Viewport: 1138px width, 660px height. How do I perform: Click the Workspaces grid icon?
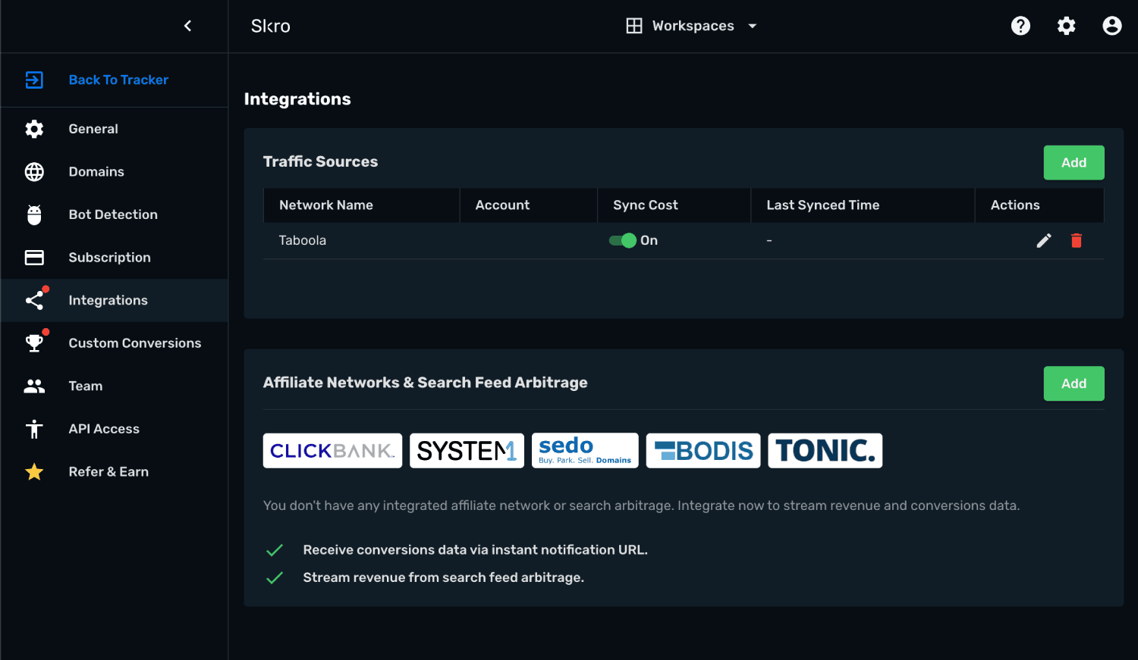[633, 26]
